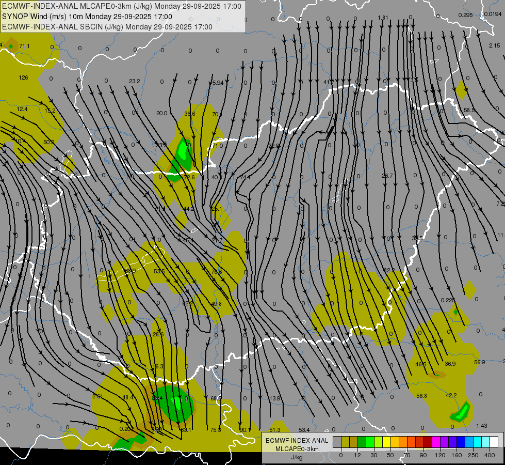Image resolution: width=505 pixels, height=465 pixels.
Task: Select the dark green legend swatch above 12
Action: tap(362, 442)
